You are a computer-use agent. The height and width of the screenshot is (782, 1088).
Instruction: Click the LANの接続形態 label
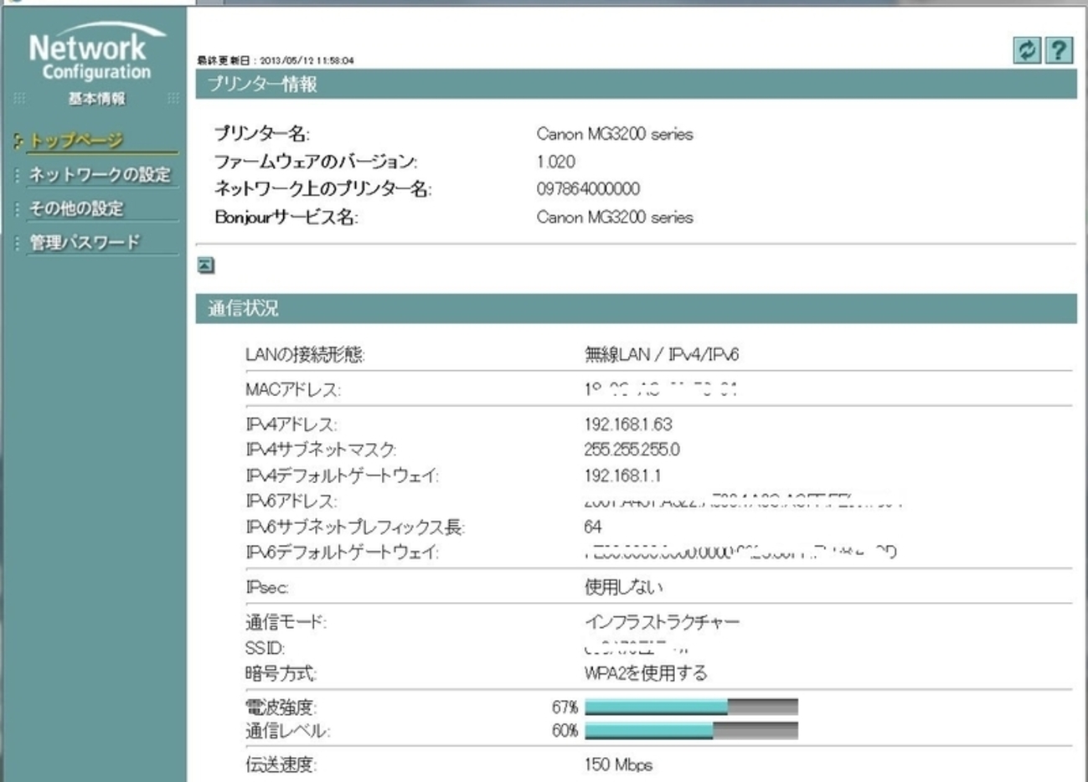306,355
